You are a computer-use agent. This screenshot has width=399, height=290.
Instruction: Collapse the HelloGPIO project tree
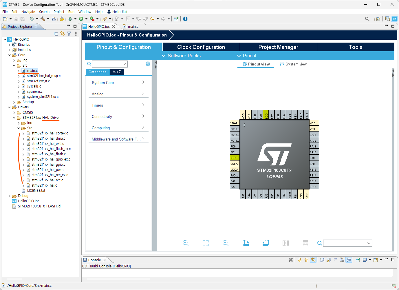pos(5,39)
